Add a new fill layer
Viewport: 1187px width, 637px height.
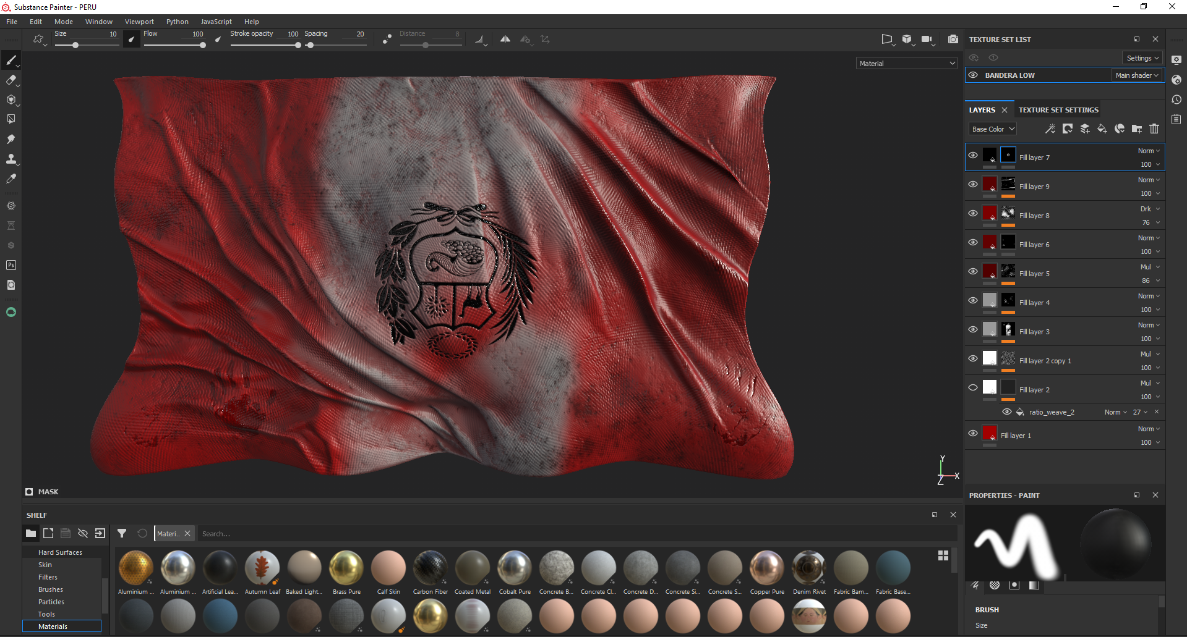pos(1102,129)
